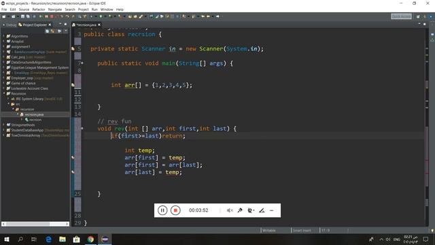Open Chrome from the taskbar
Viewport: 435px width, 245px height.
click(90, 239)
